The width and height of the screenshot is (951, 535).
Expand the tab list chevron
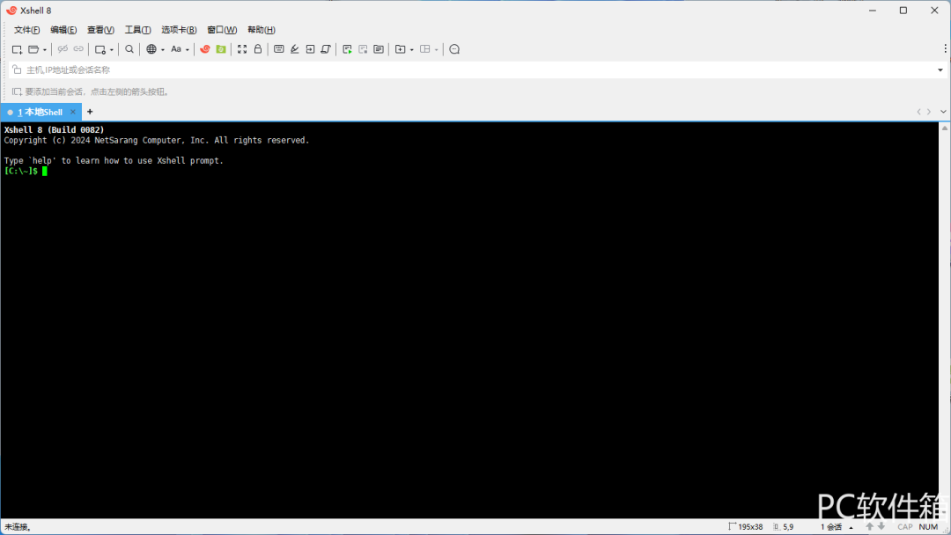point(943,112)
